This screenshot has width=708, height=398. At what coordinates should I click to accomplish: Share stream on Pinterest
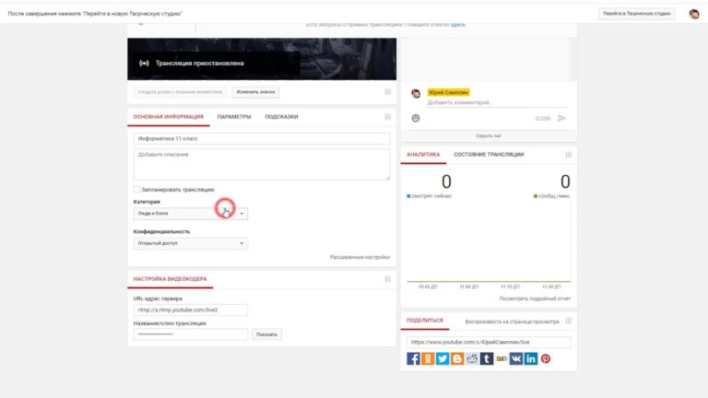tap(546, 358)
